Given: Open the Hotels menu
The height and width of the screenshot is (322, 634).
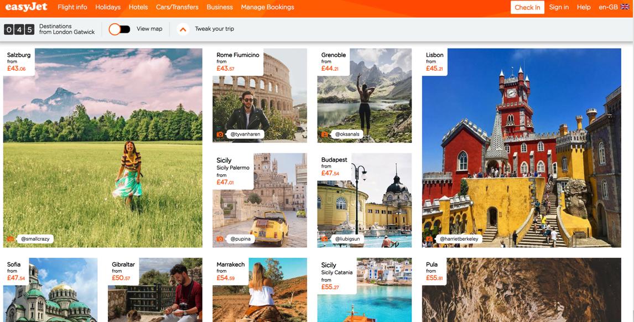Looking at the screenshot, I should coord(138,7).
